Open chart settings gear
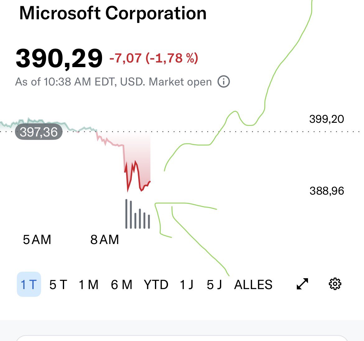The width and height of the screenshot is (364, 341). [x=335, y=284]
